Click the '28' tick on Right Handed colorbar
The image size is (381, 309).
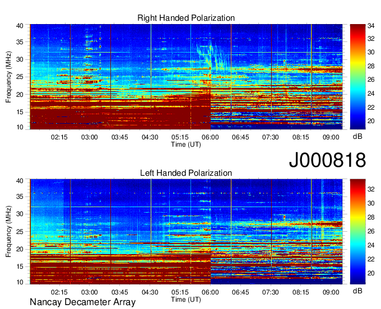pos(371,66)
